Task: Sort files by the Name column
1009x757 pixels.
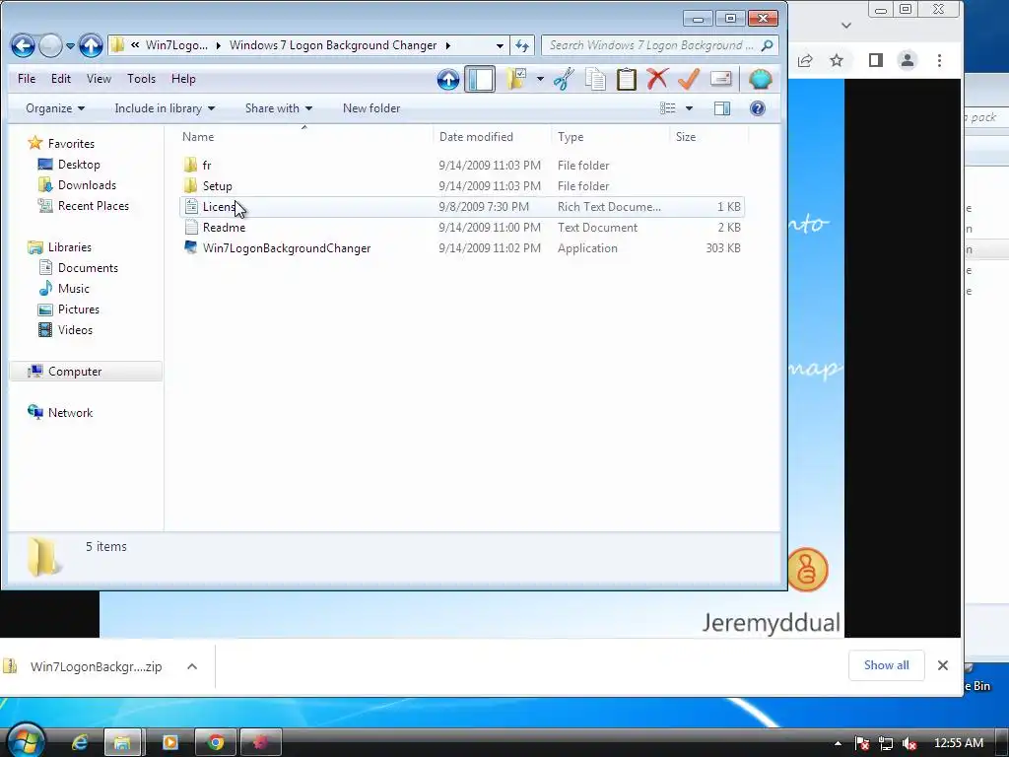Action: pyautogui.click(x=305, y=136)
